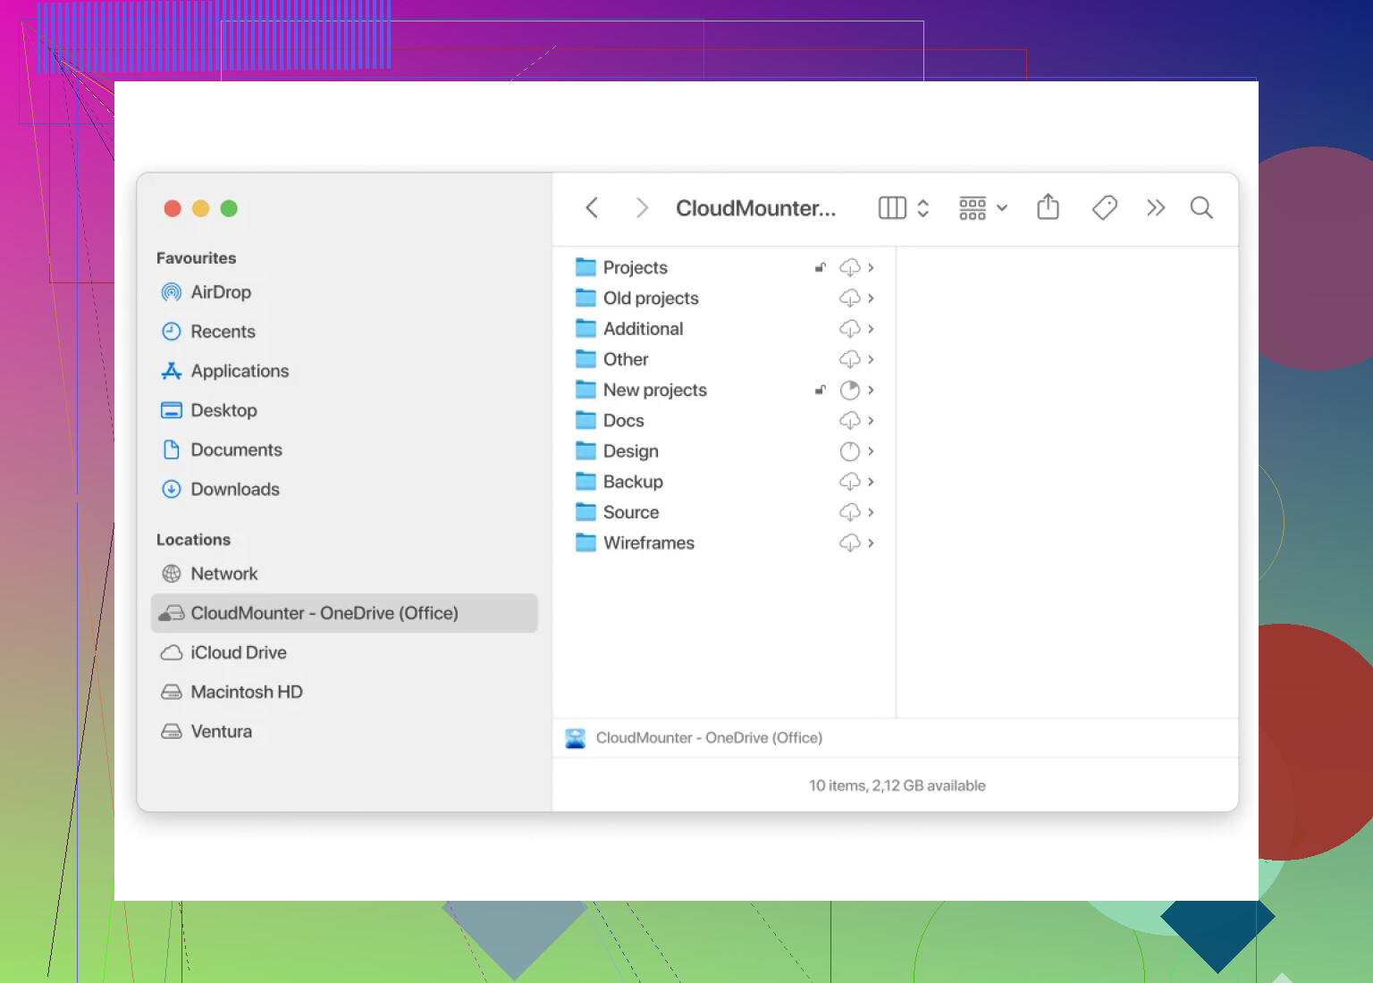
Task: Go back with the left chevron
Action: (592, 208)
